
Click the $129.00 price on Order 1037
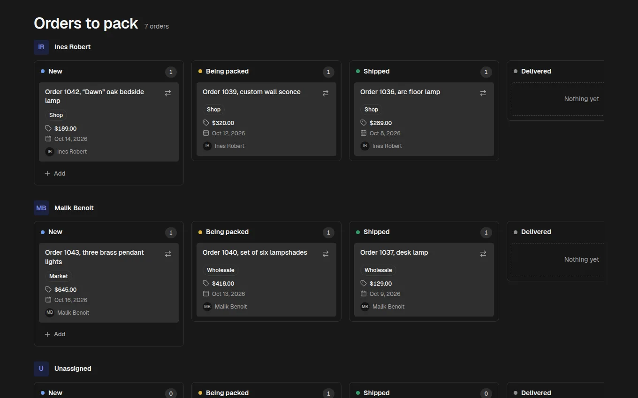click(x=380, y=283)
